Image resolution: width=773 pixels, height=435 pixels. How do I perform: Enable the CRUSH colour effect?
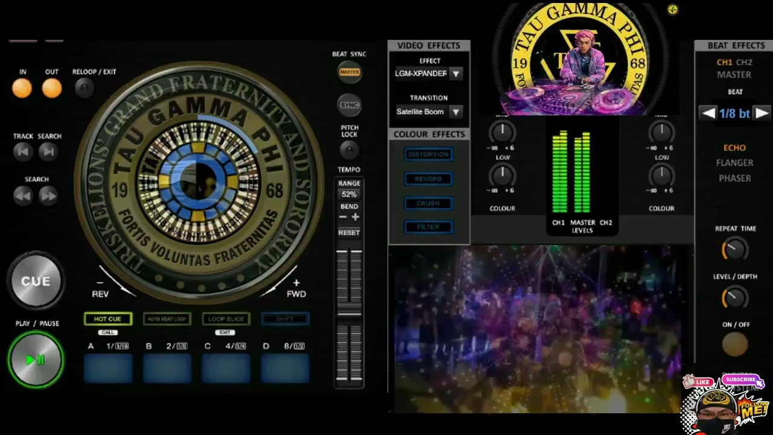click(428, 204)
